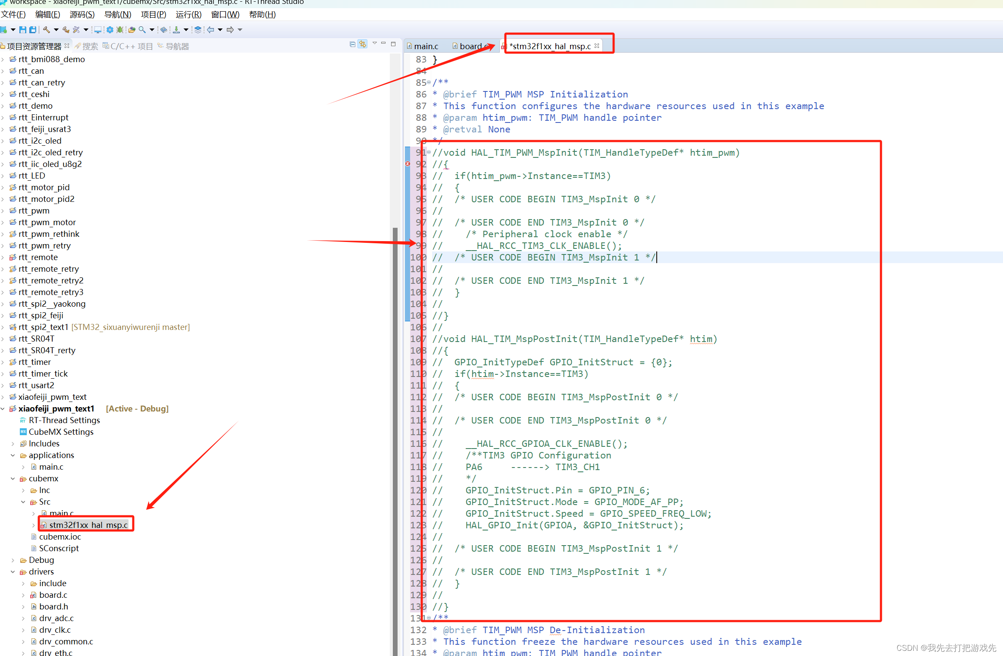1003x656 pixels.
Task: Minimize the Project Explorer view
Action: click(x=383, y=44)
